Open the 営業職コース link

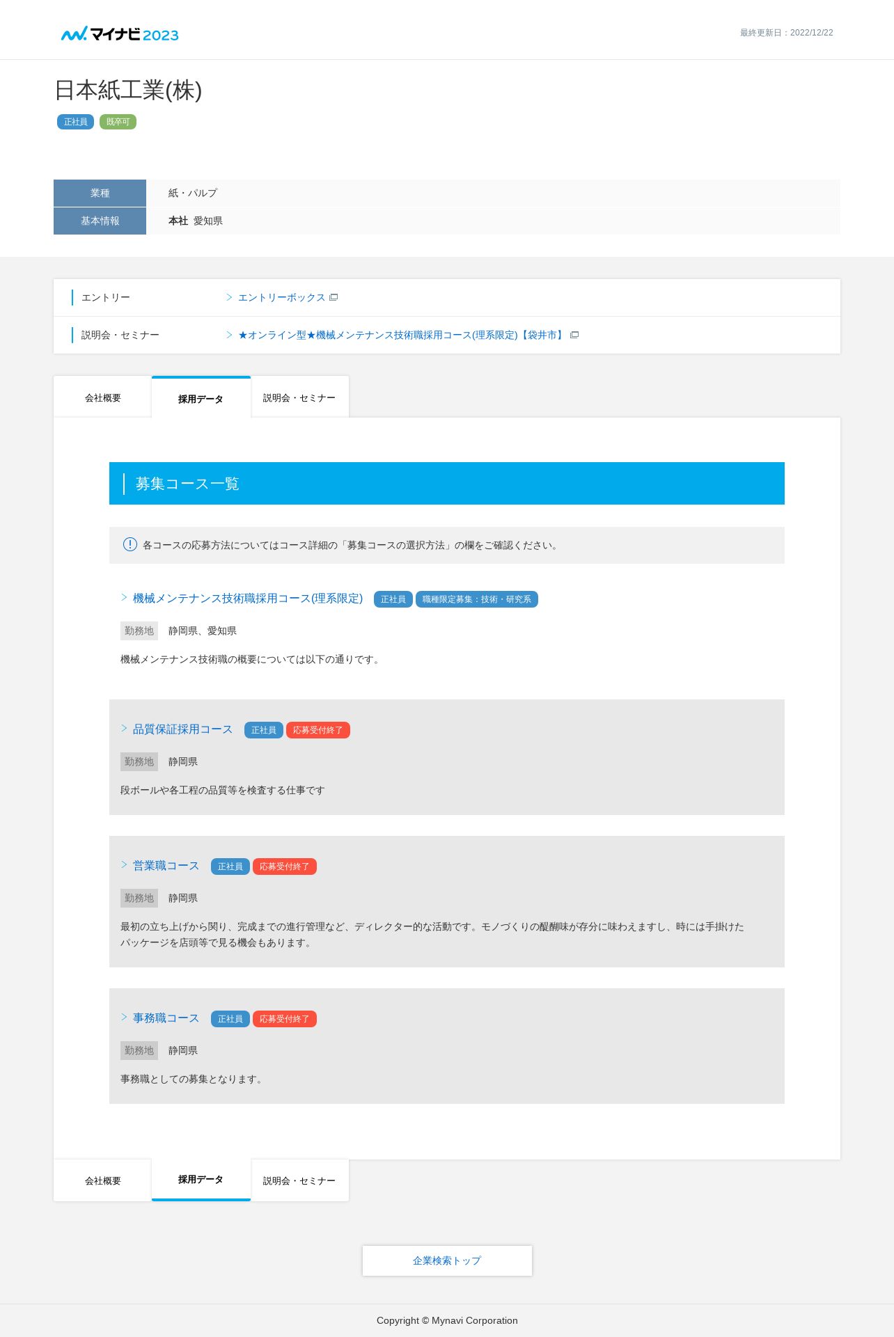pyautogui.click(x=166, y=865)
